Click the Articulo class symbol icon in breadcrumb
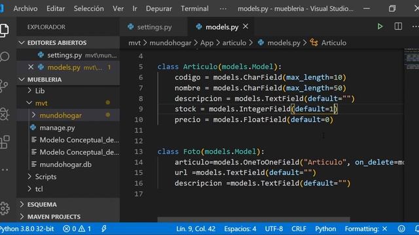 click(x=314, y=42)
